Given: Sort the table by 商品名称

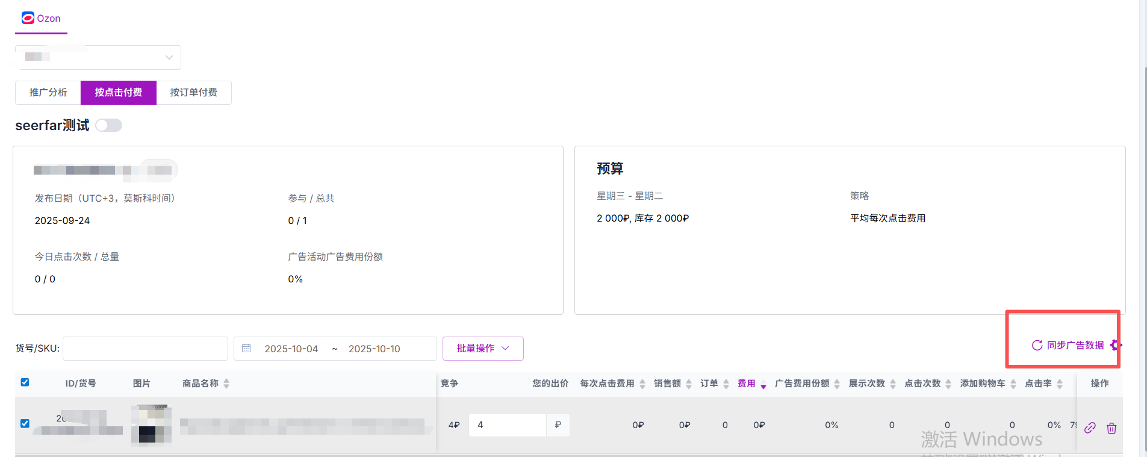Looking at the screenshot, I should [x=226, y=384].
